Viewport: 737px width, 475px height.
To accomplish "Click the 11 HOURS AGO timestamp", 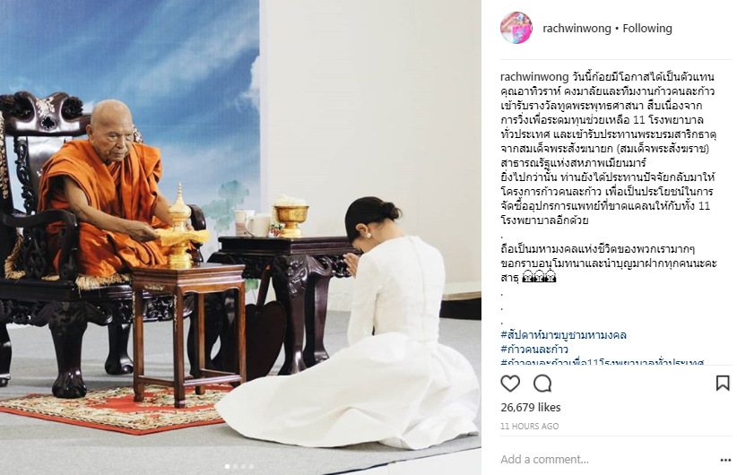I will tap(530, 426).
